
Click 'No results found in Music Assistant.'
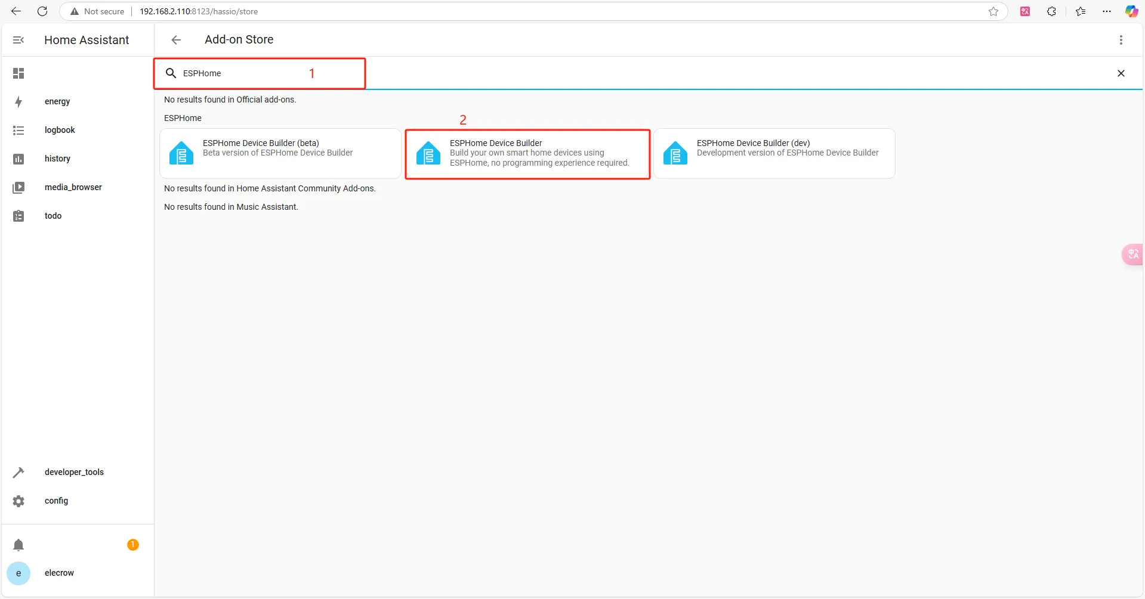pos(231,207)
